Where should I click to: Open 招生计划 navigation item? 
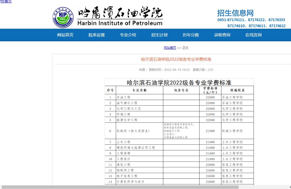click(x=159, y=35)
